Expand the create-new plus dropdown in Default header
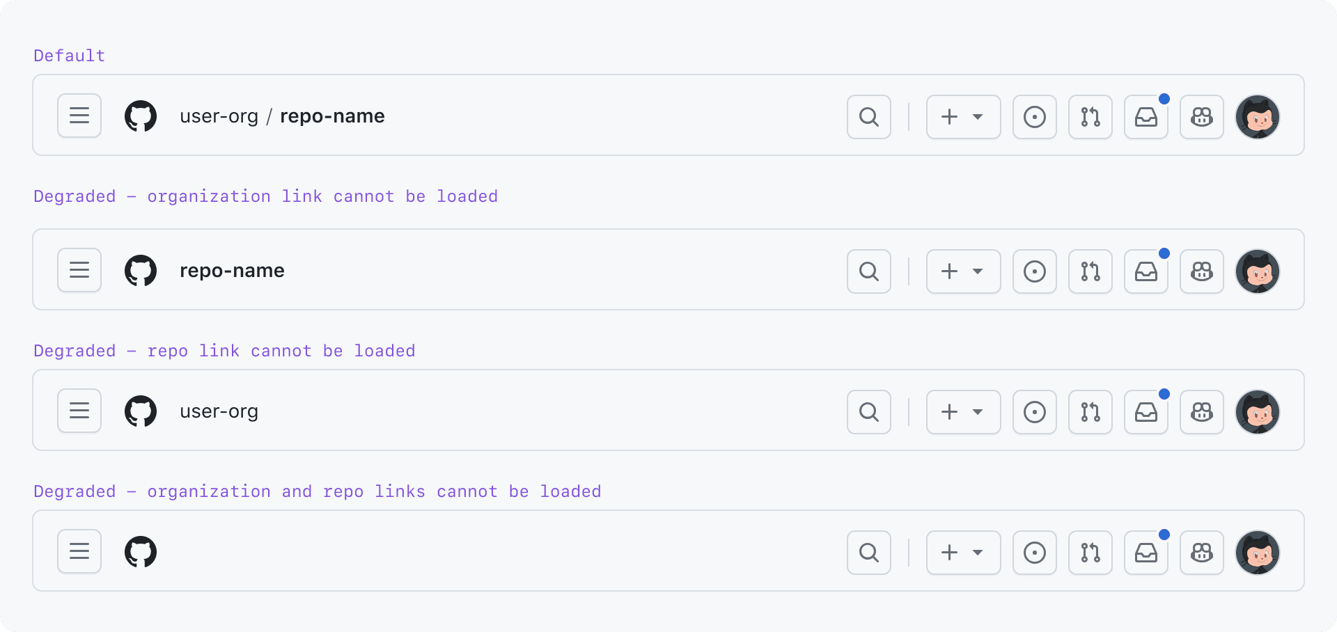The image size is (1337, 632). 963,117
